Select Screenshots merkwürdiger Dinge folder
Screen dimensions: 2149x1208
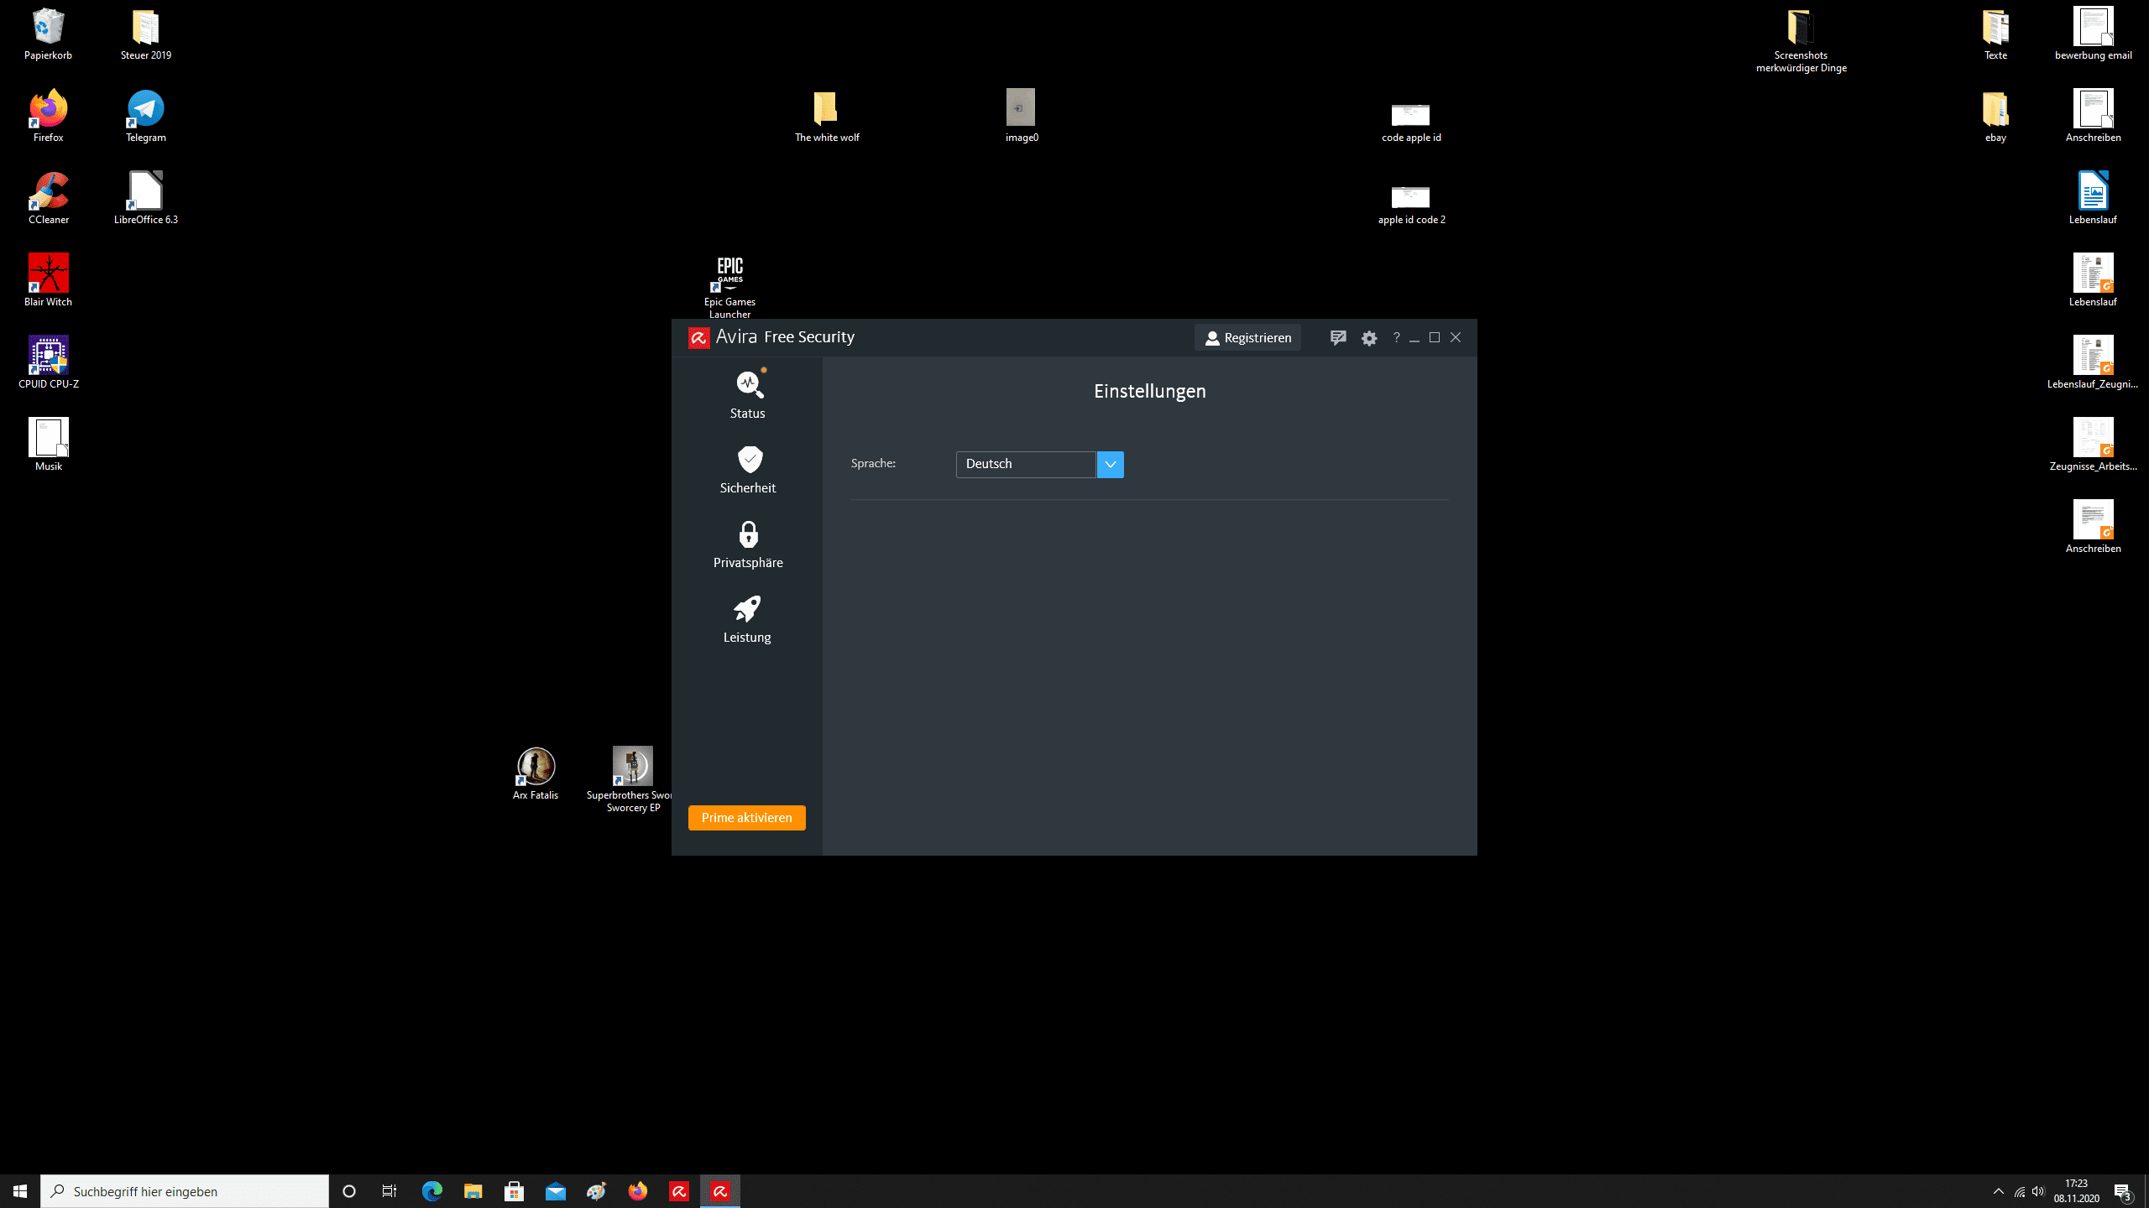pyautogui.click(x=1801, y=40)
